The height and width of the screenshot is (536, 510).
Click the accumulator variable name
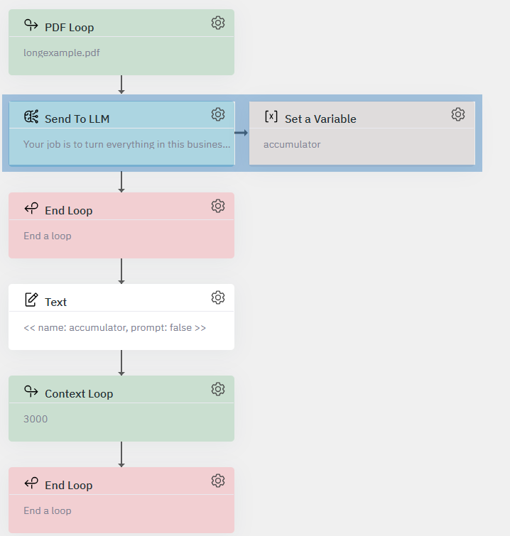[292, 145]
